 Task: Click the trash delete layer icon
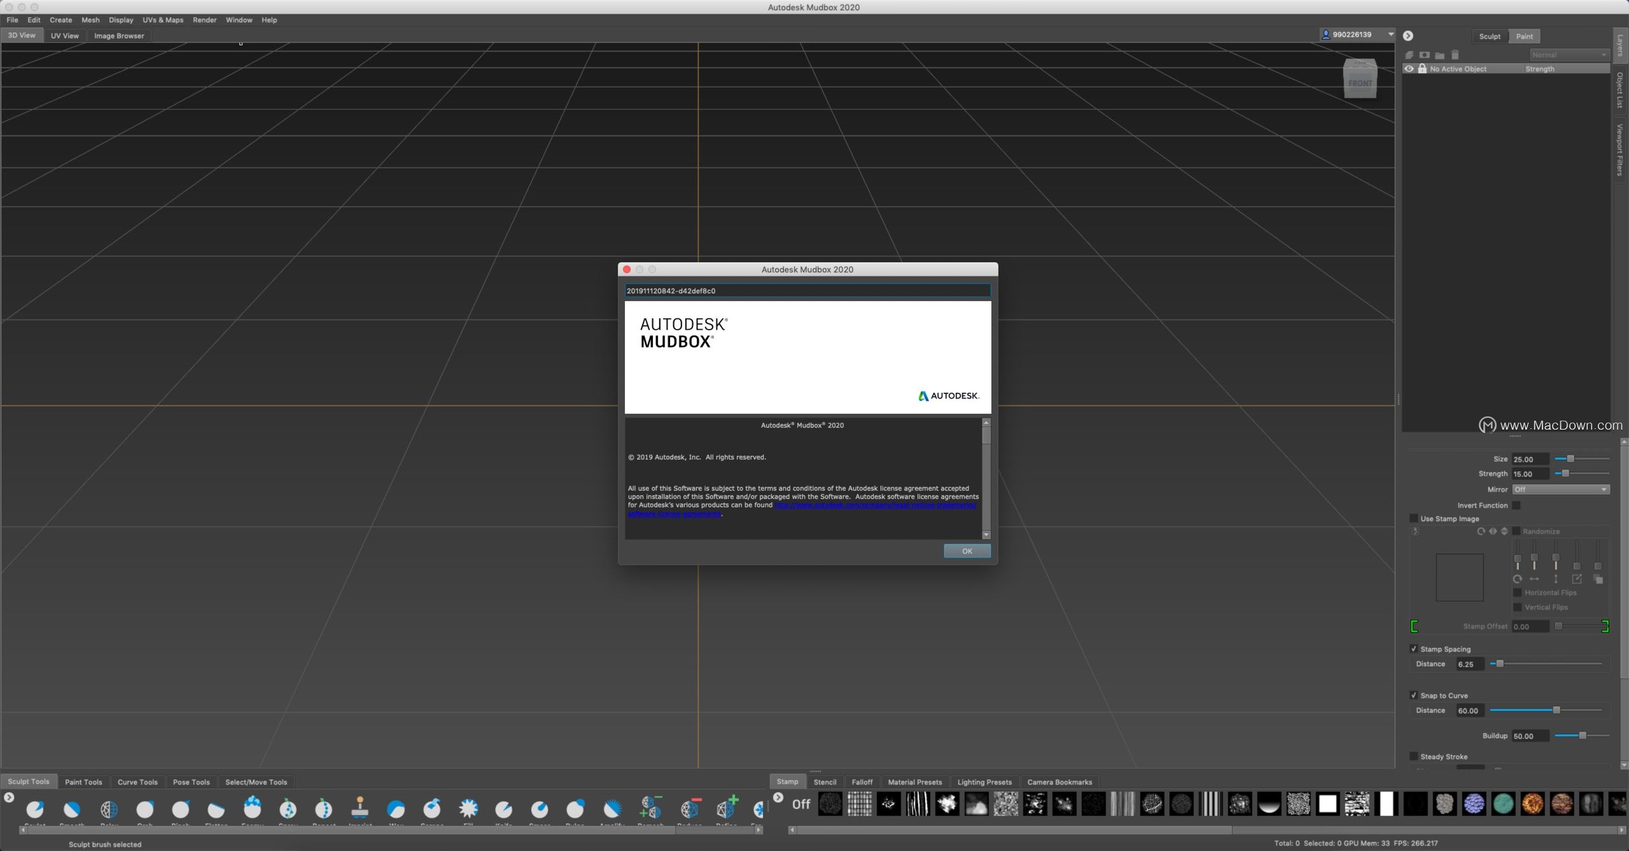[1455, 55]
